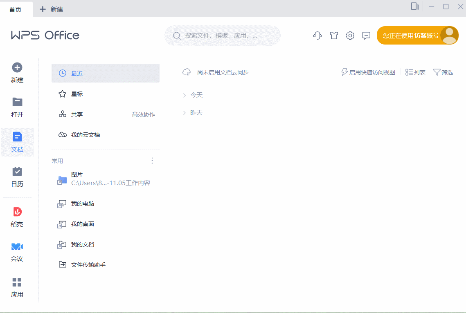This screenshot has height=313, width=466.
Task: Click the 高效协作 link
Action: 144,114
